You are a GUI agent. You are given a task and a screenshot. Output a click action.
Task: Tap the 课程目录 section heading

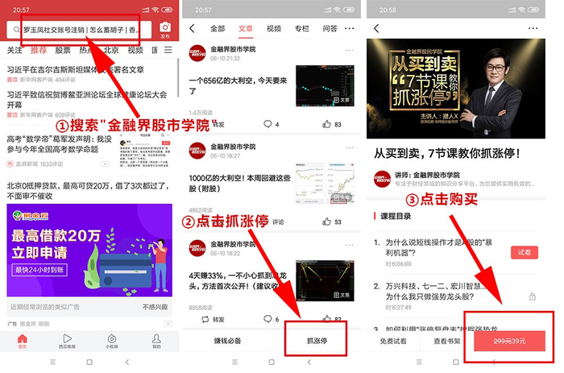396,216
